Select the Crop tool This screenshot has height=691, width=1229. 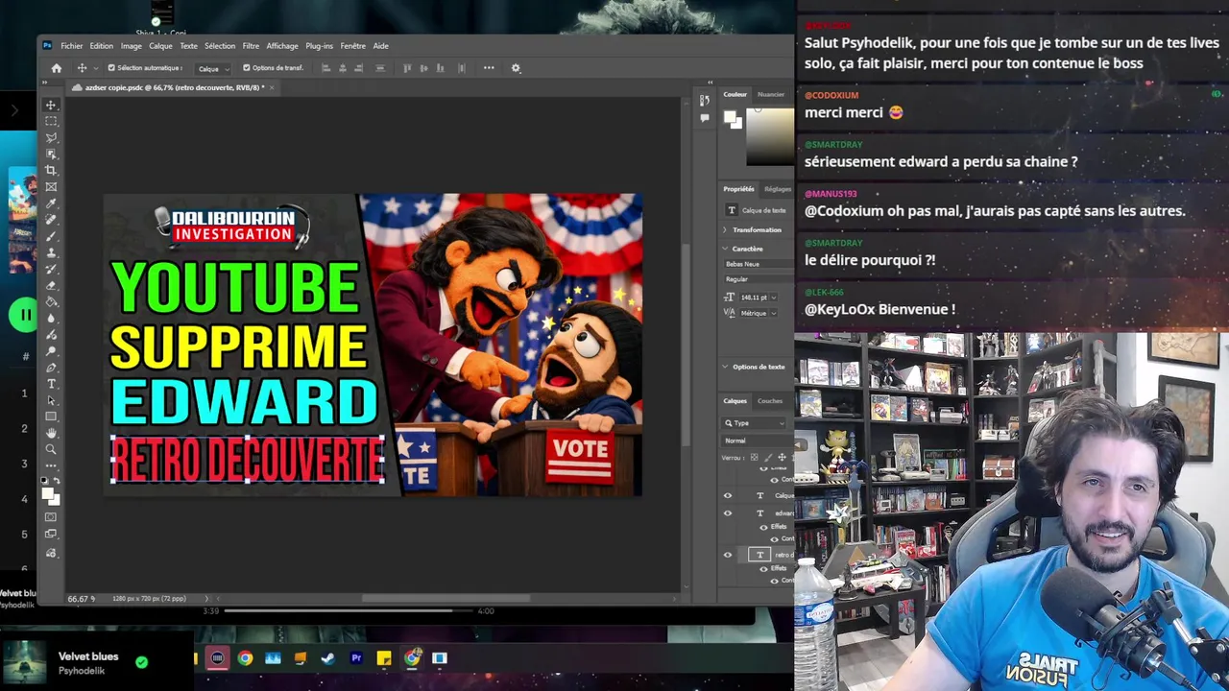[x=51, y=170]
